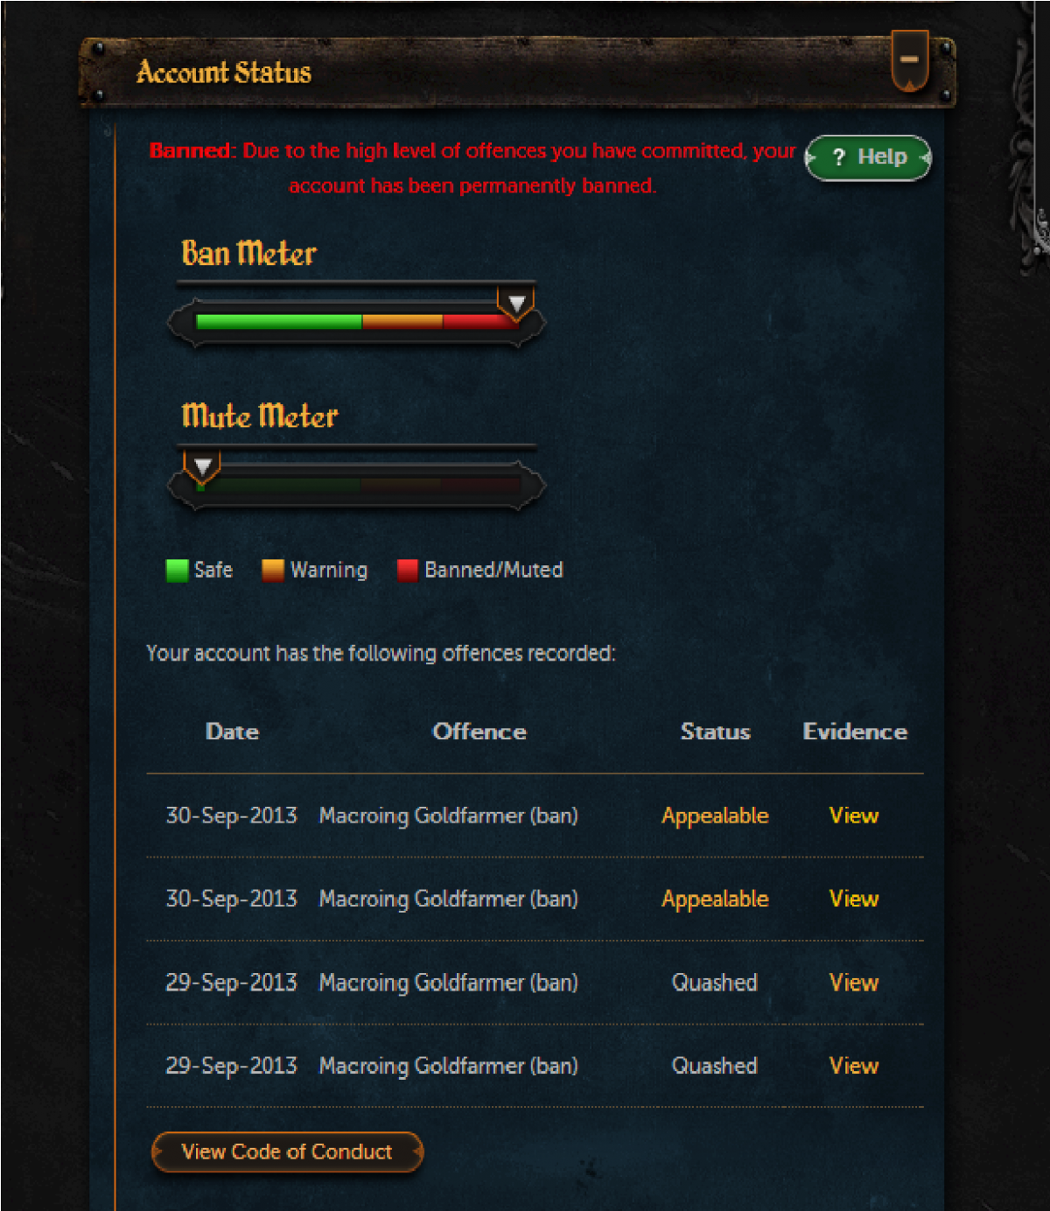Click the Date column header
The width and height of the screenshot is (1050, 1211).
232,731
